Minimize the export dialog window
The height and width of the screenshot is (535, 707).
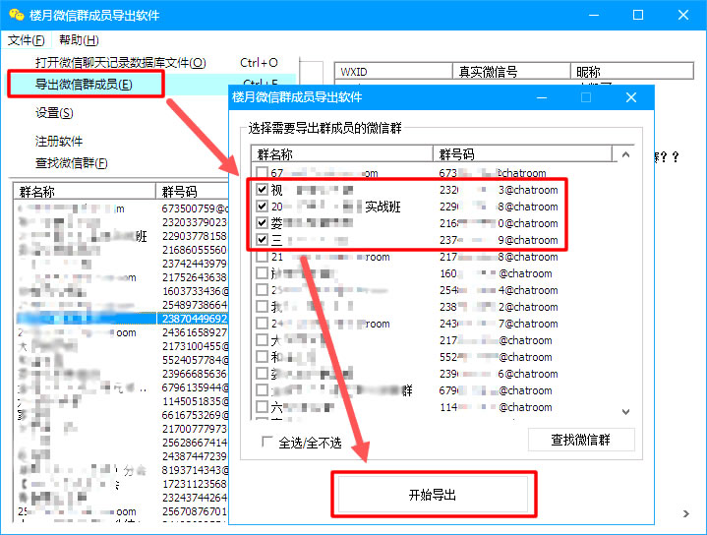(542, 97)
